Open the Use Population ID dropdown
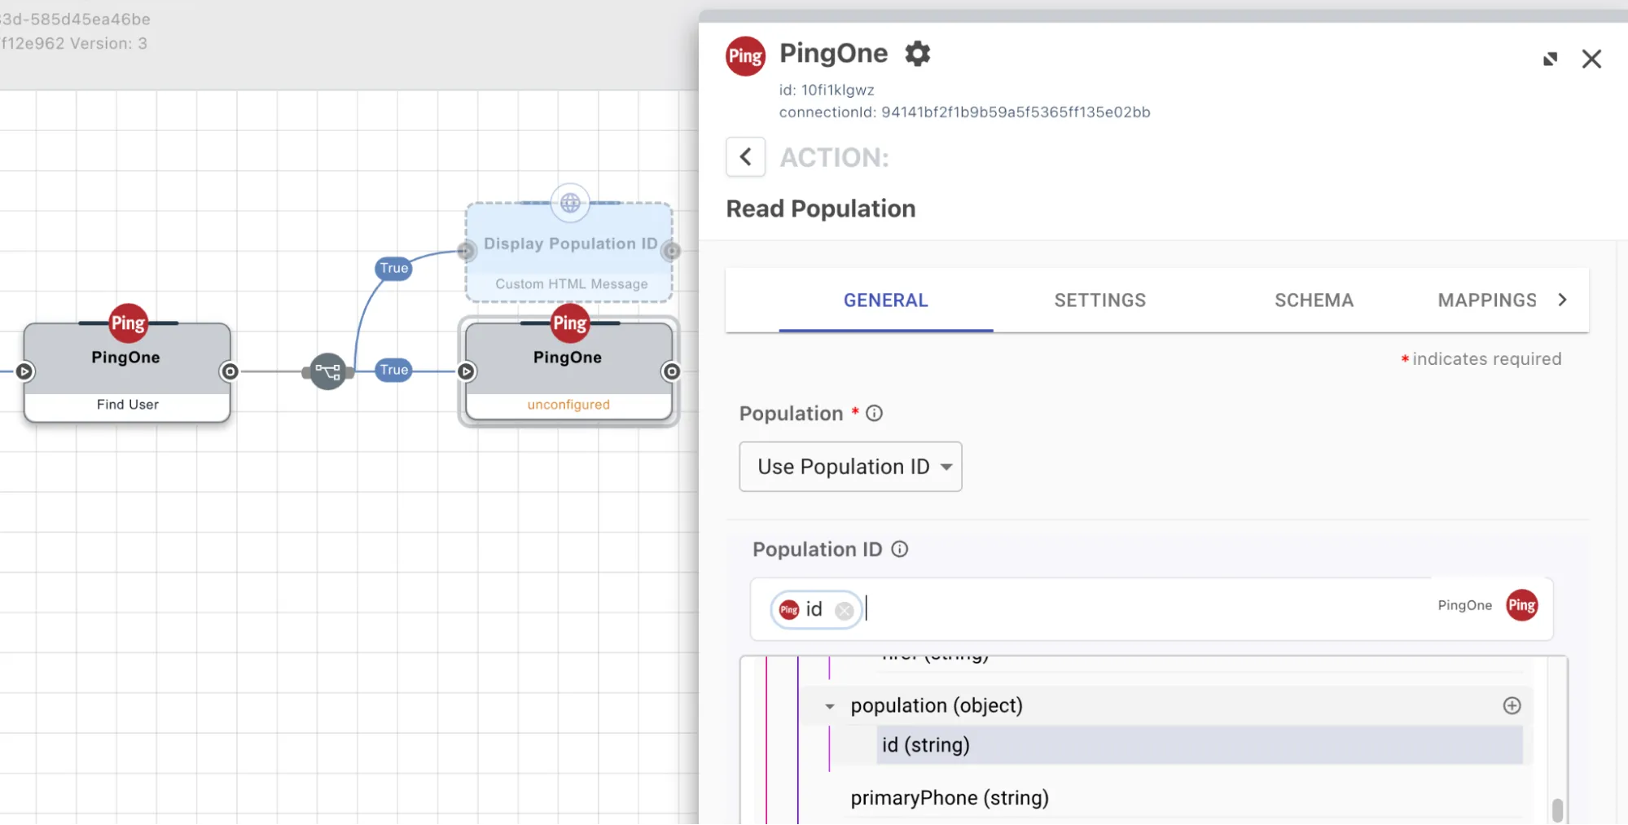This screenshot has width=1628, height=825. coord(850,467)
